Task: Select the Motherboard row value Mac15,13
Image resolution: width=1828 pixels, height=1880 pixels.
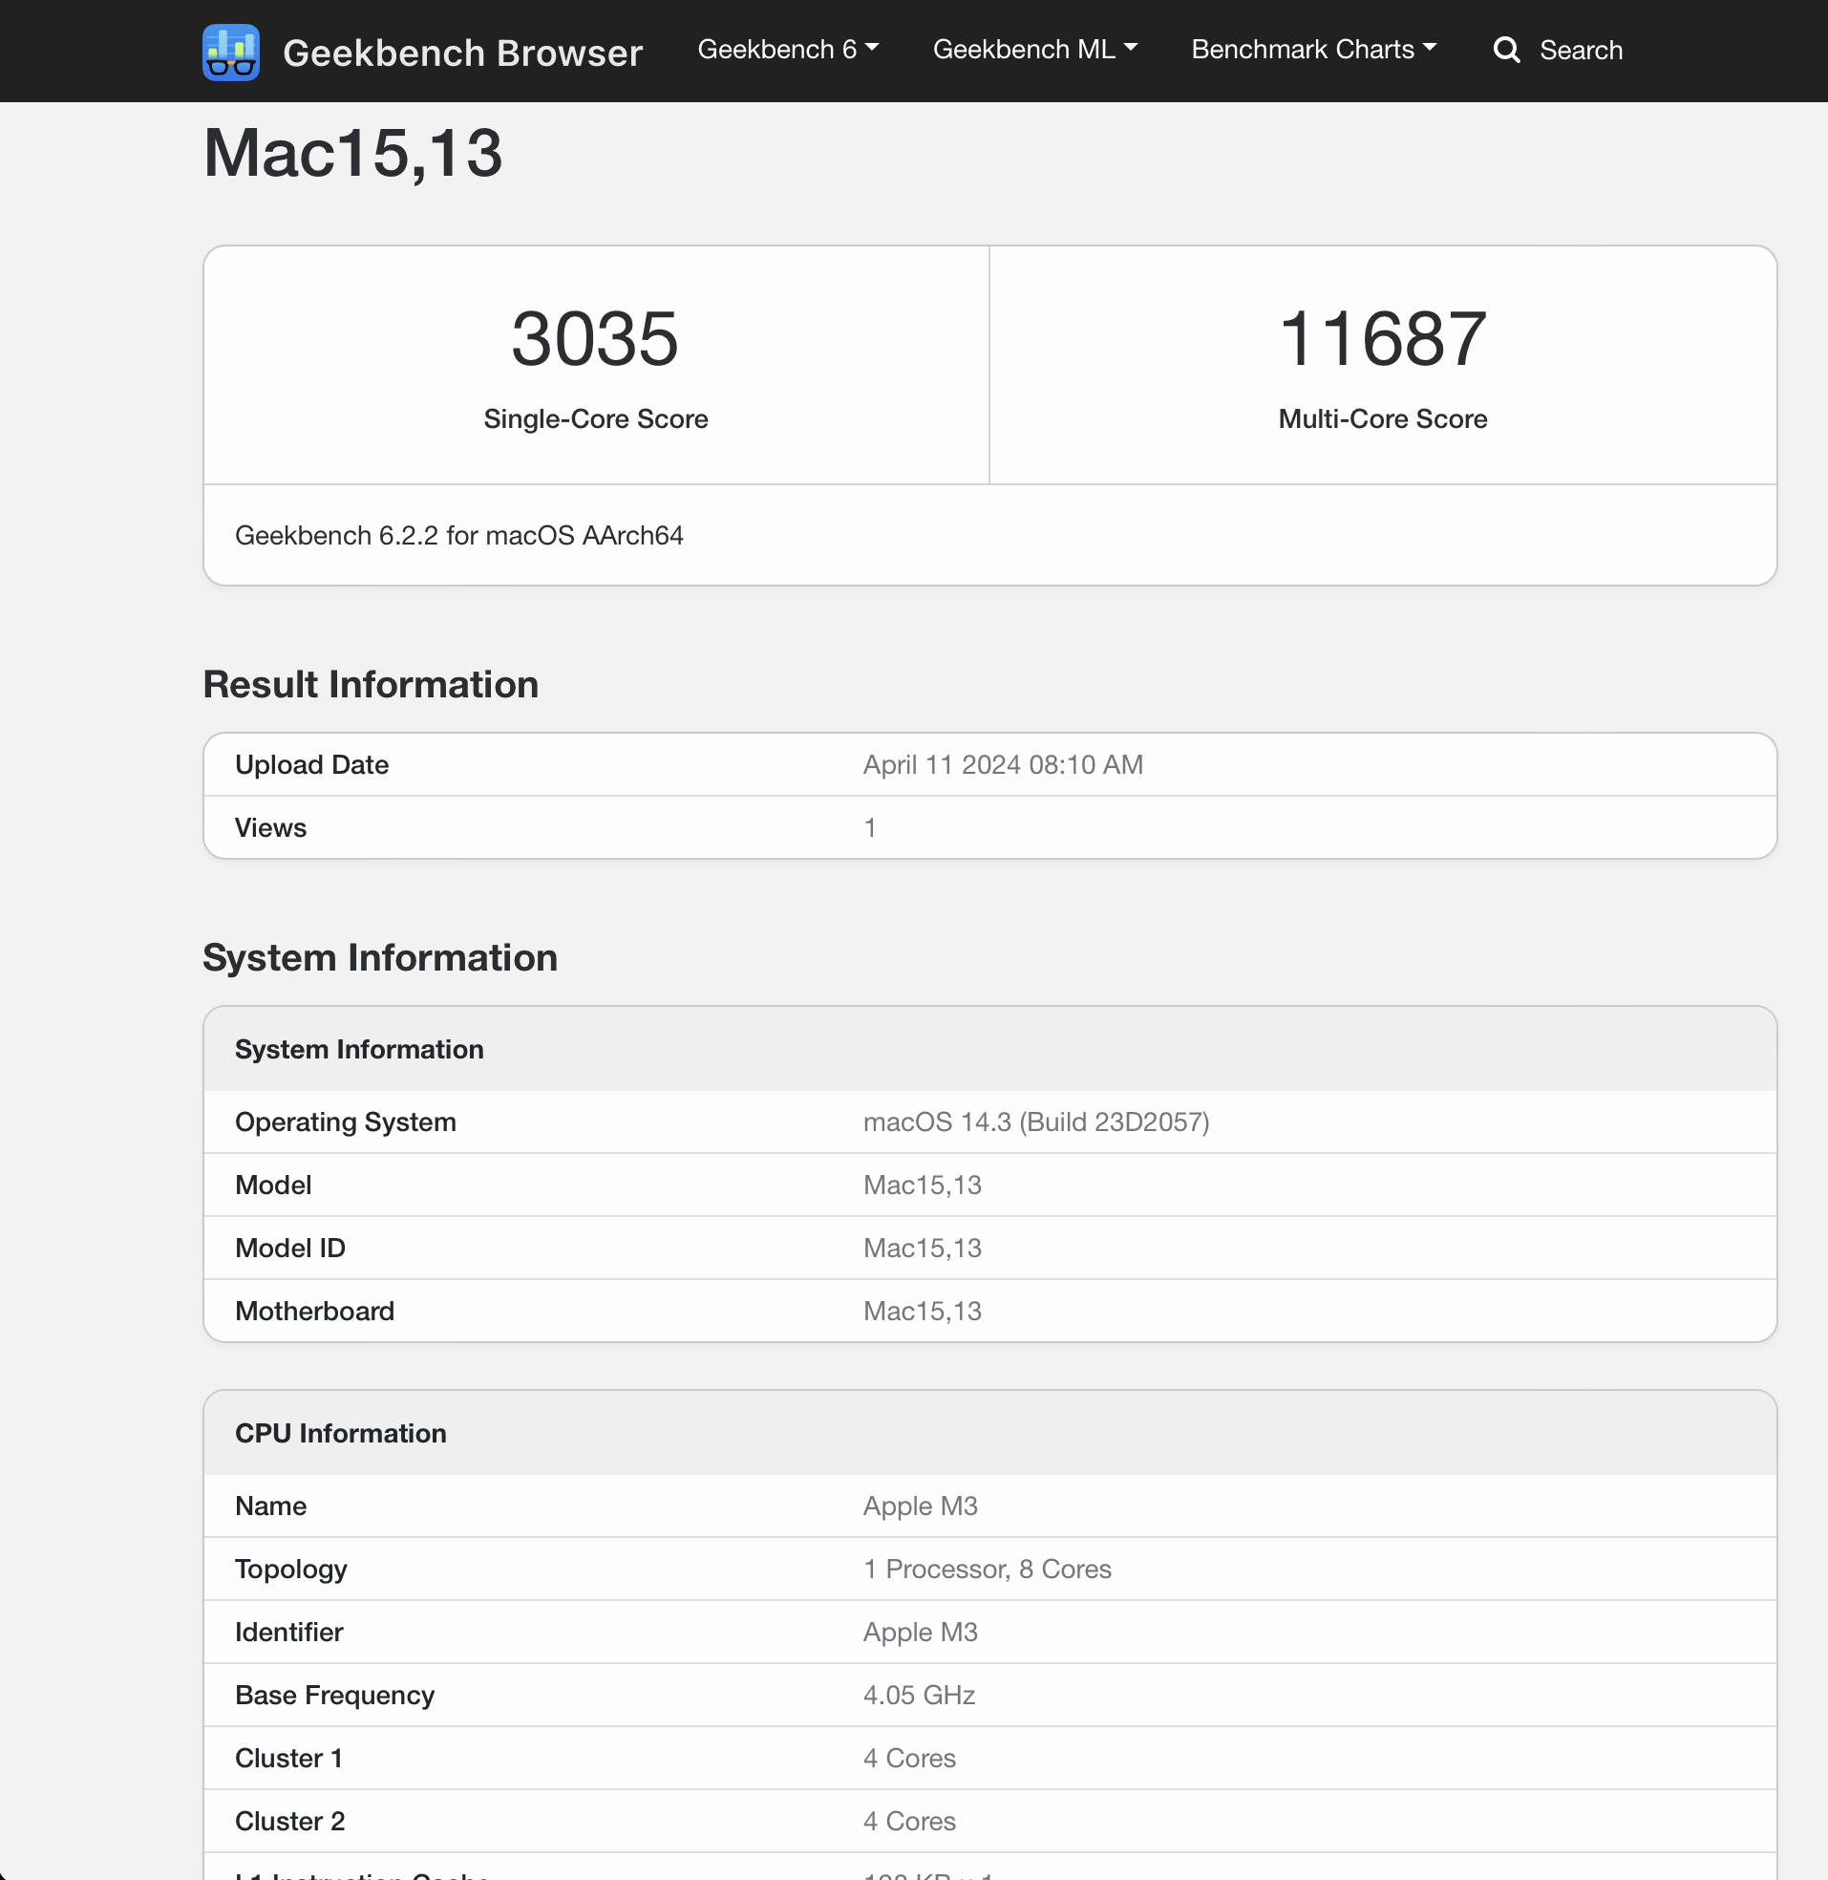Action: tap(922, 1311)
